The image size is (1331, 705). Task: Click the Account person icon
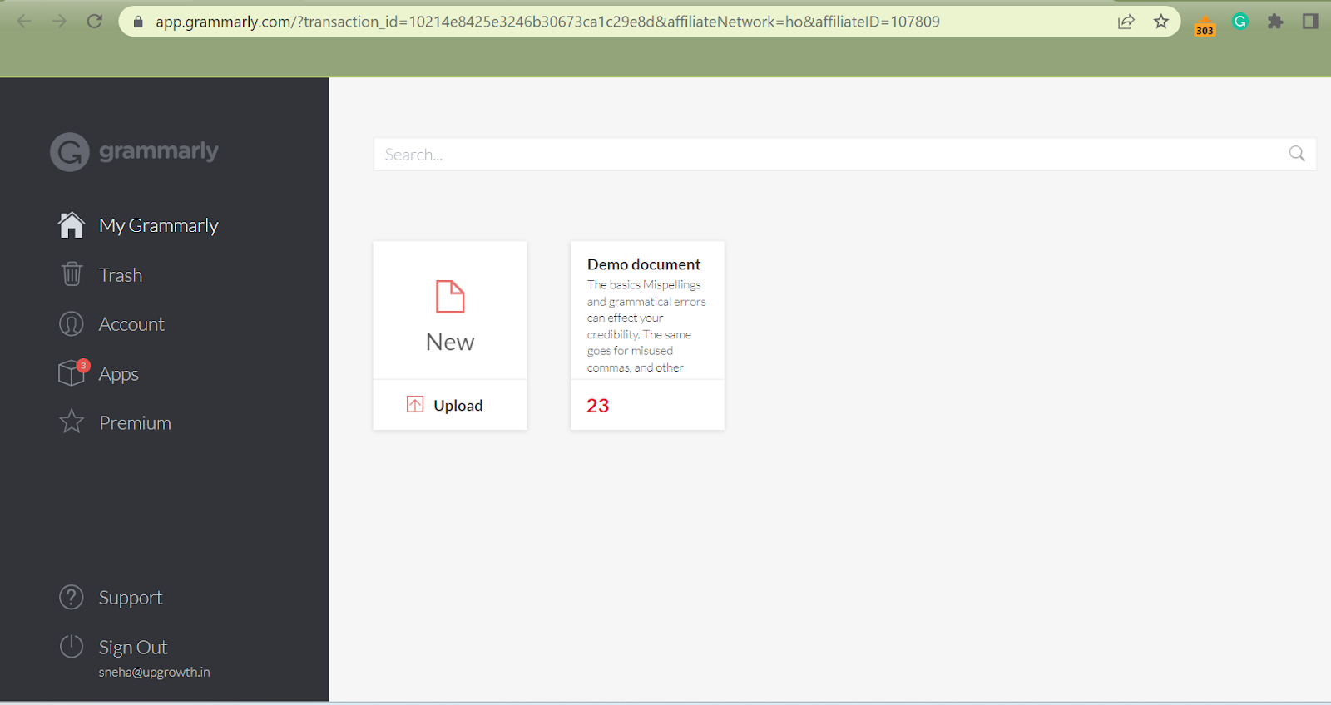click(x=72, y=323)
